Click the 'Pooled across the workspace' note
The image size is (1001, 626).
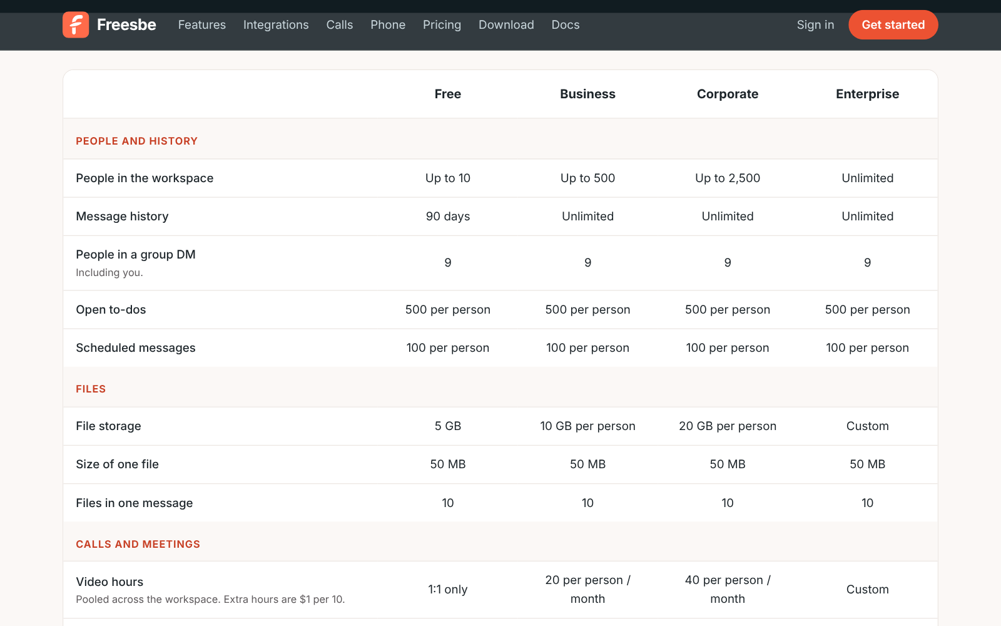[210, 600]
